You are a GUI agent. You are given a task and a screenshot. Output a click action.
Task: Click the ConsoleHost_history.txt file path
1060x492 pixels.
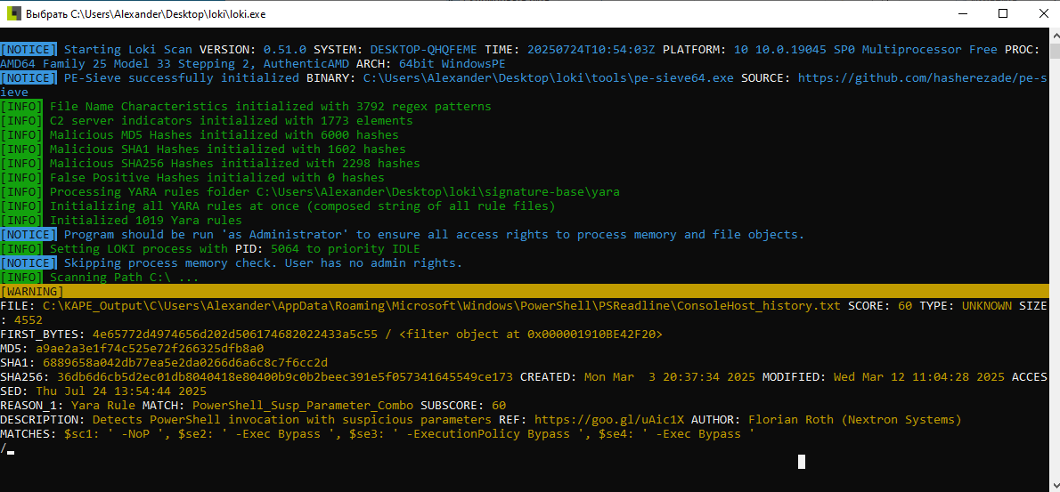[x=442, y=306]
